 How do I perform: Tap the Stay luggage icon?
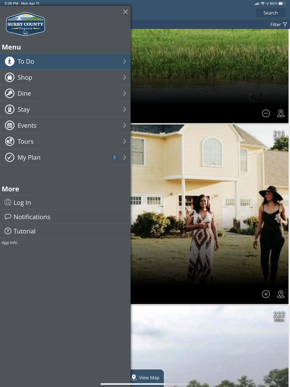click(10, 109)
